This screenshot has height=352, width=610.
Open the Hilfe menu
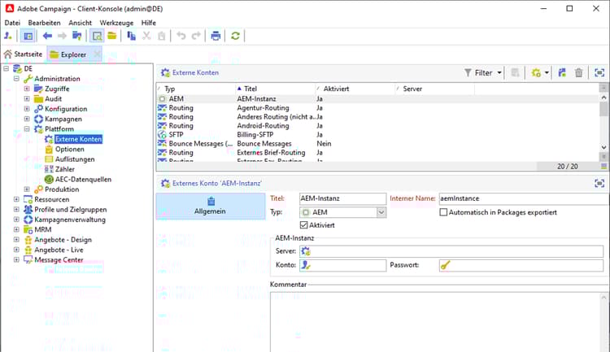coord(149,23)
